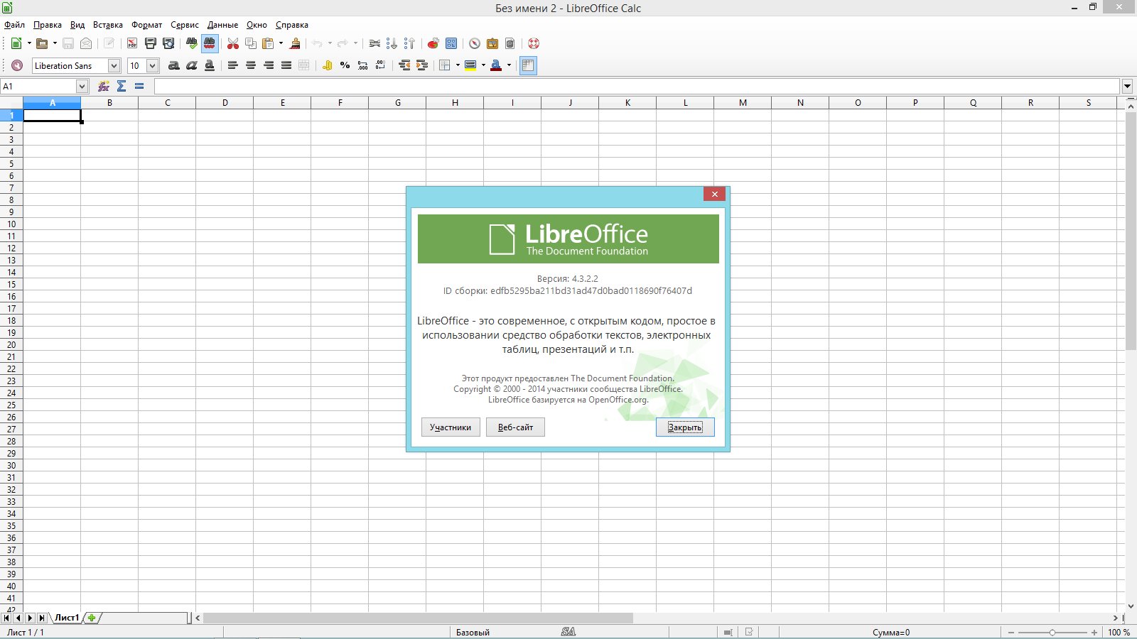
Task: Add a decimal place icon
Action: click(362, 65)
